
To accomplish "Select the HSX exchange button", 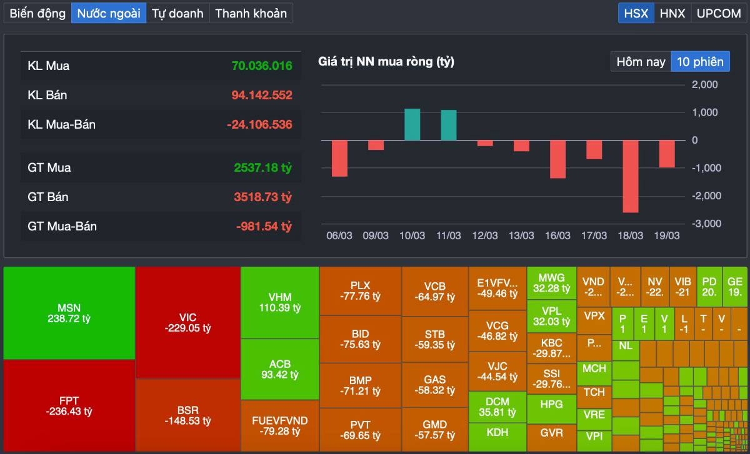I will pyautogui.click(x=636, y=13).
